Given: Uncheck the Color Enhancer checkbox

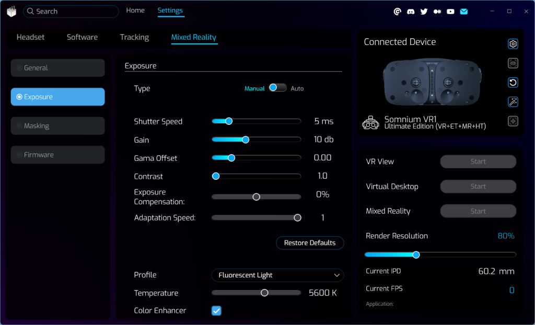Looking at the screenshot, I should click(216, 311).
